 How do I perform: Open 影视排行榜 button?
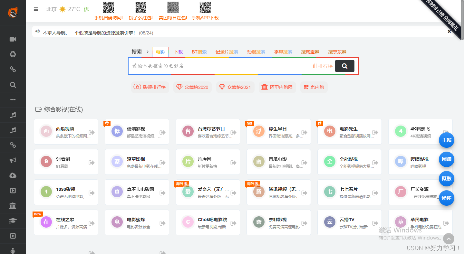click(150, 87)
